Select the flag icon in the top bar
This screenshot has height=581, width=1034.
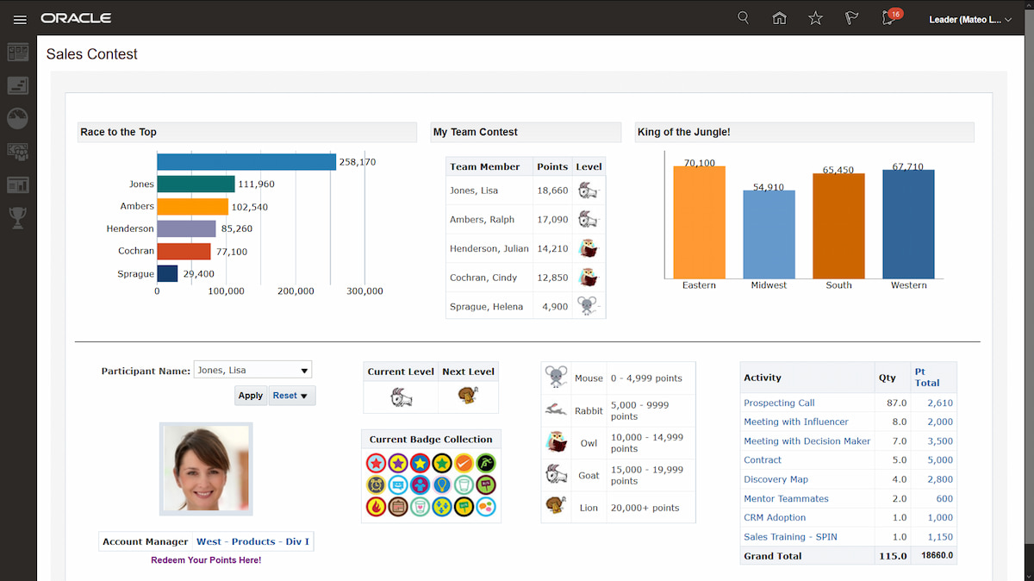[851, 18]
